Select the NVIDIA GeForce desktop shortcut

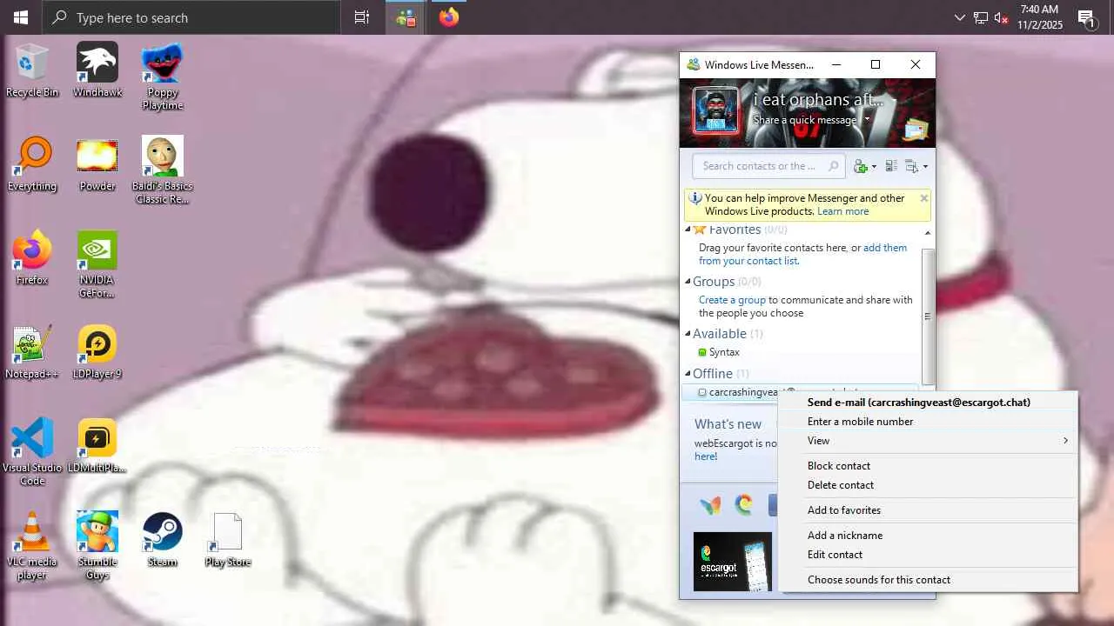point(97,264)
